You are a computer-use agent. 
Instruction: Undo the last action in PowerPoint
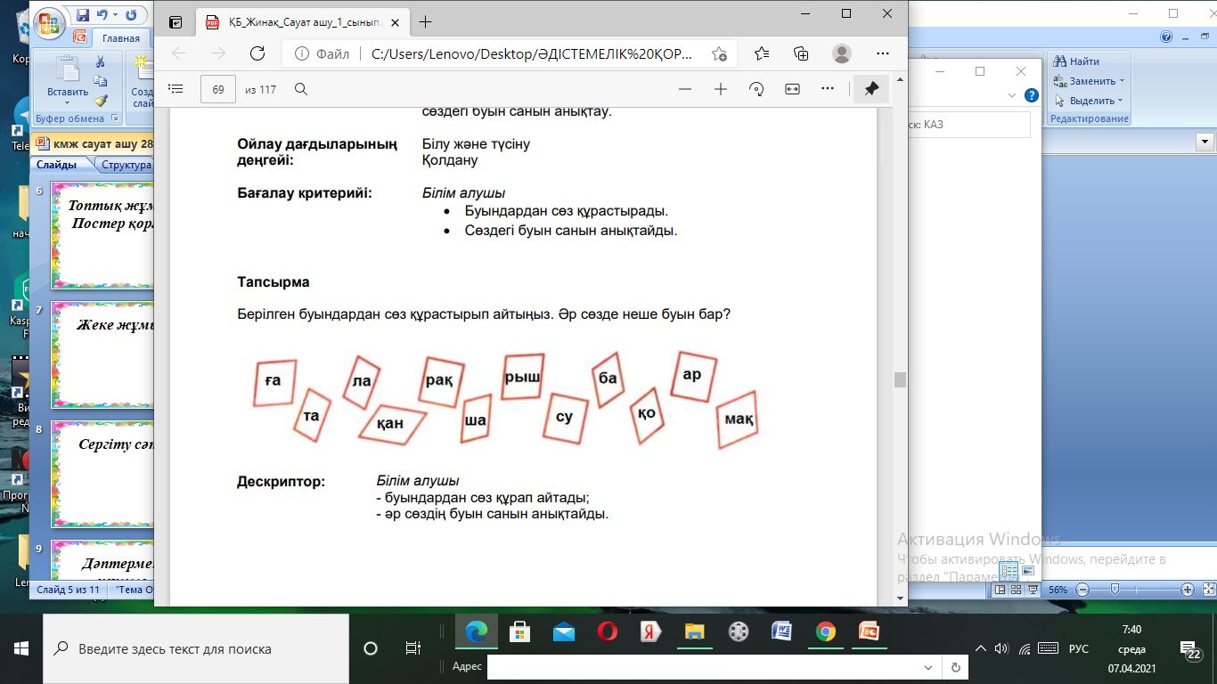tap(102, 15)
